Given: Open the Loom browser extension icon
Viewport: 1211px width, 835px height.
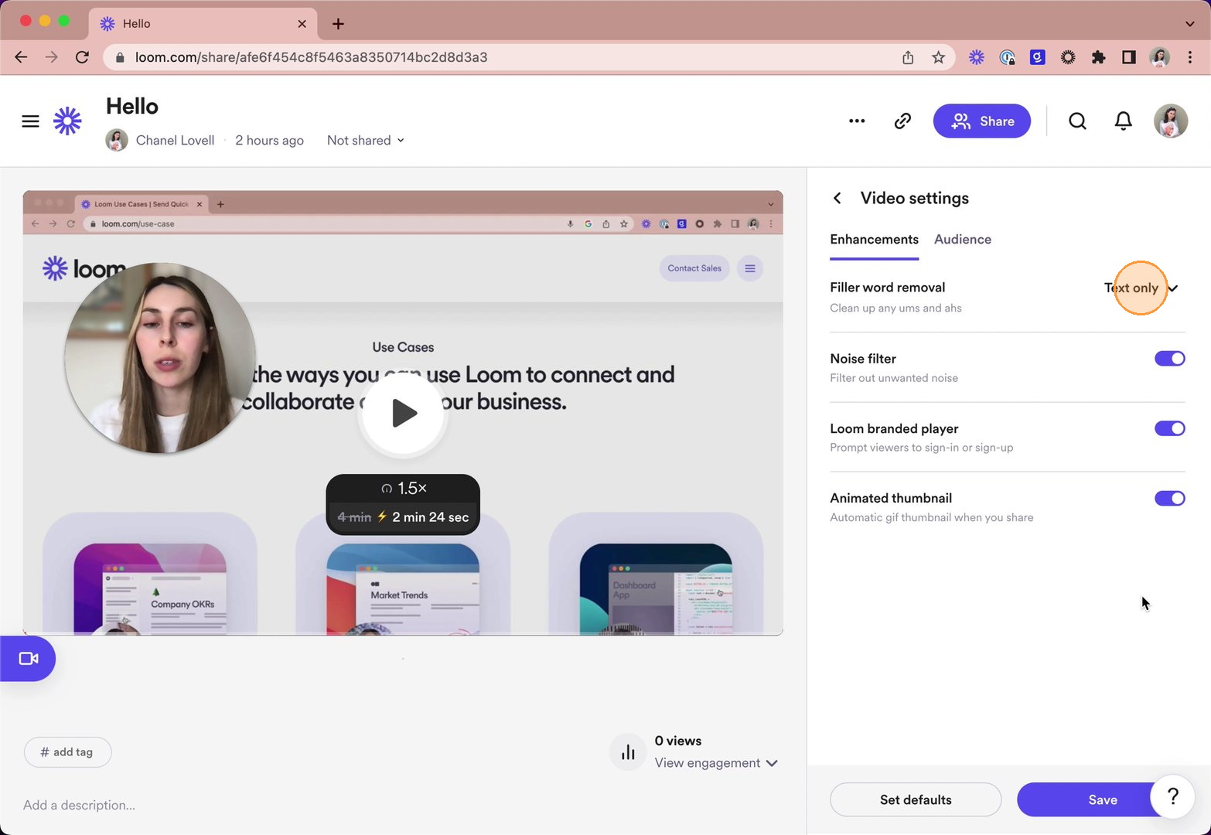Looking at the screenshot, I should [x=977, y=57].
